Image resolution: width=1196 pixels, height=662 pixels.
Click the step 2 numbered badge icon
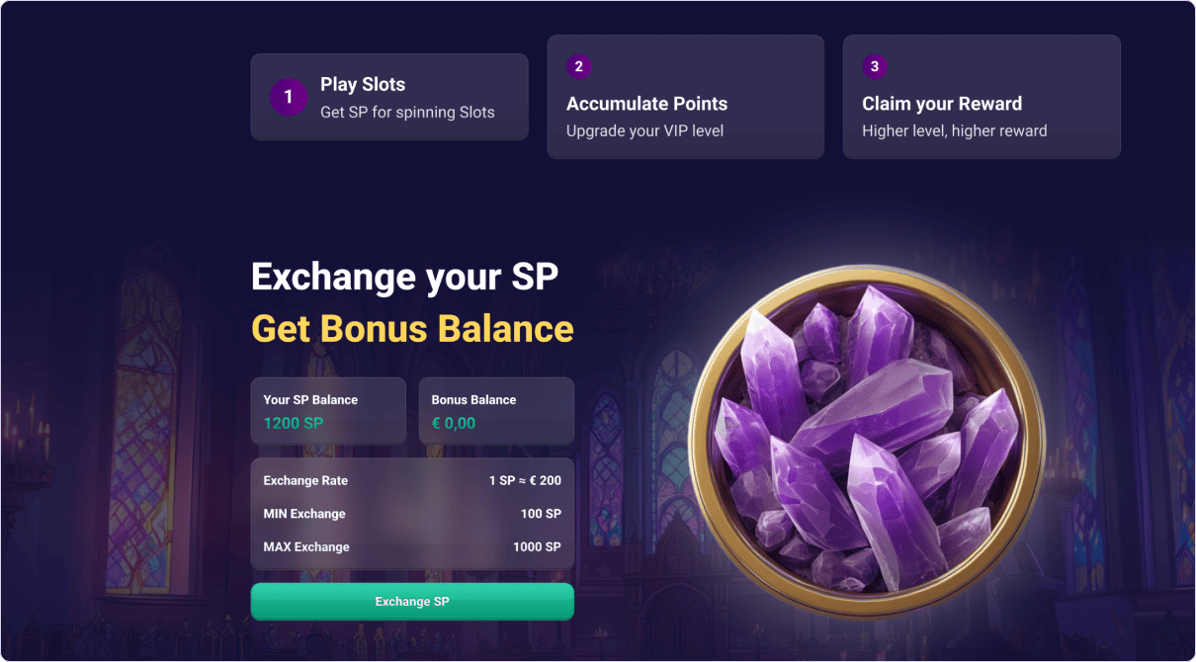[x=578, y=66]
